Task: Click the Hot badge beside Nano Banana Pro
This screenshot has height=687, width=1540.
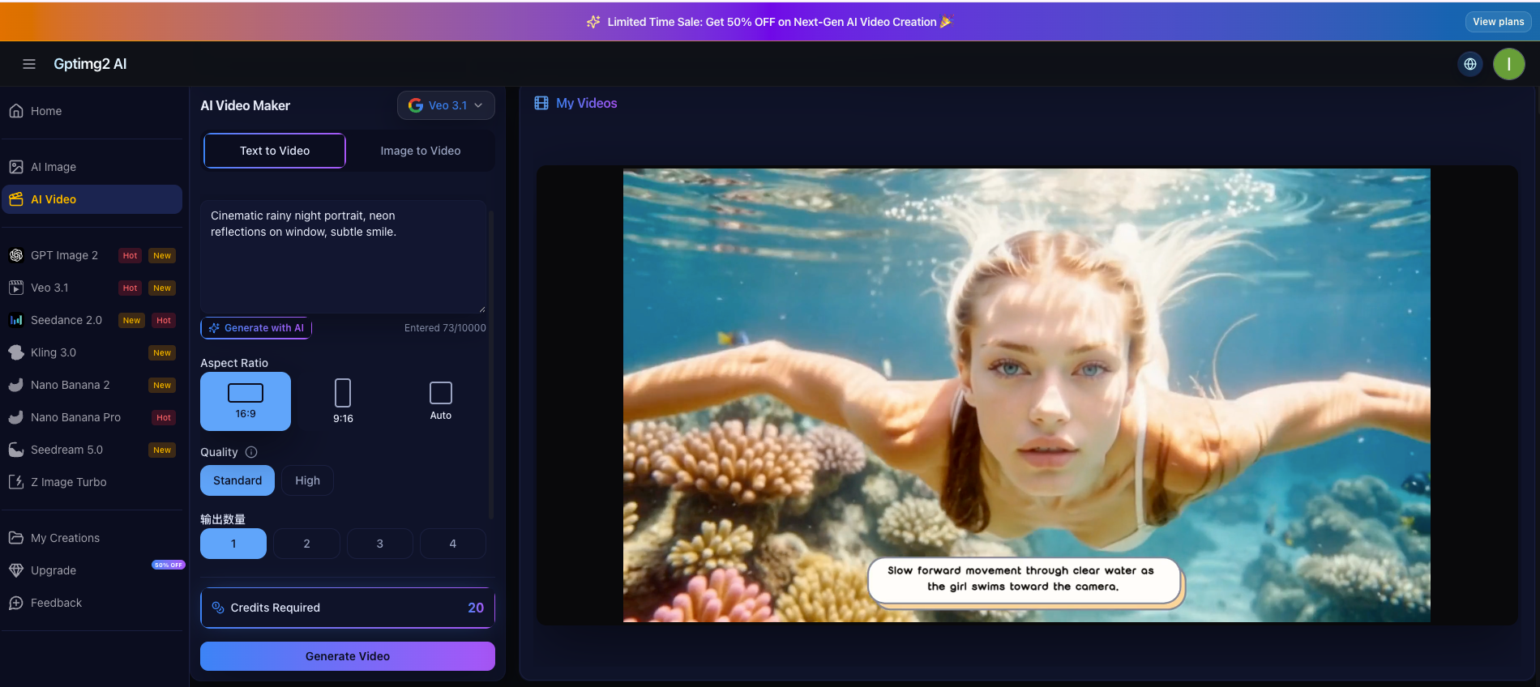Action: tap(164, 417)
